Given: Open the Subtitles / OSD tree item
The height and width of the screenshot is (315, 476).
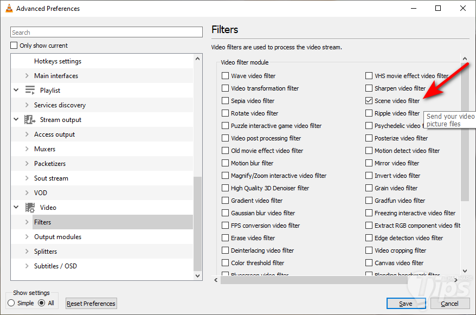Looking at the screenshot, I should point(55,266).
